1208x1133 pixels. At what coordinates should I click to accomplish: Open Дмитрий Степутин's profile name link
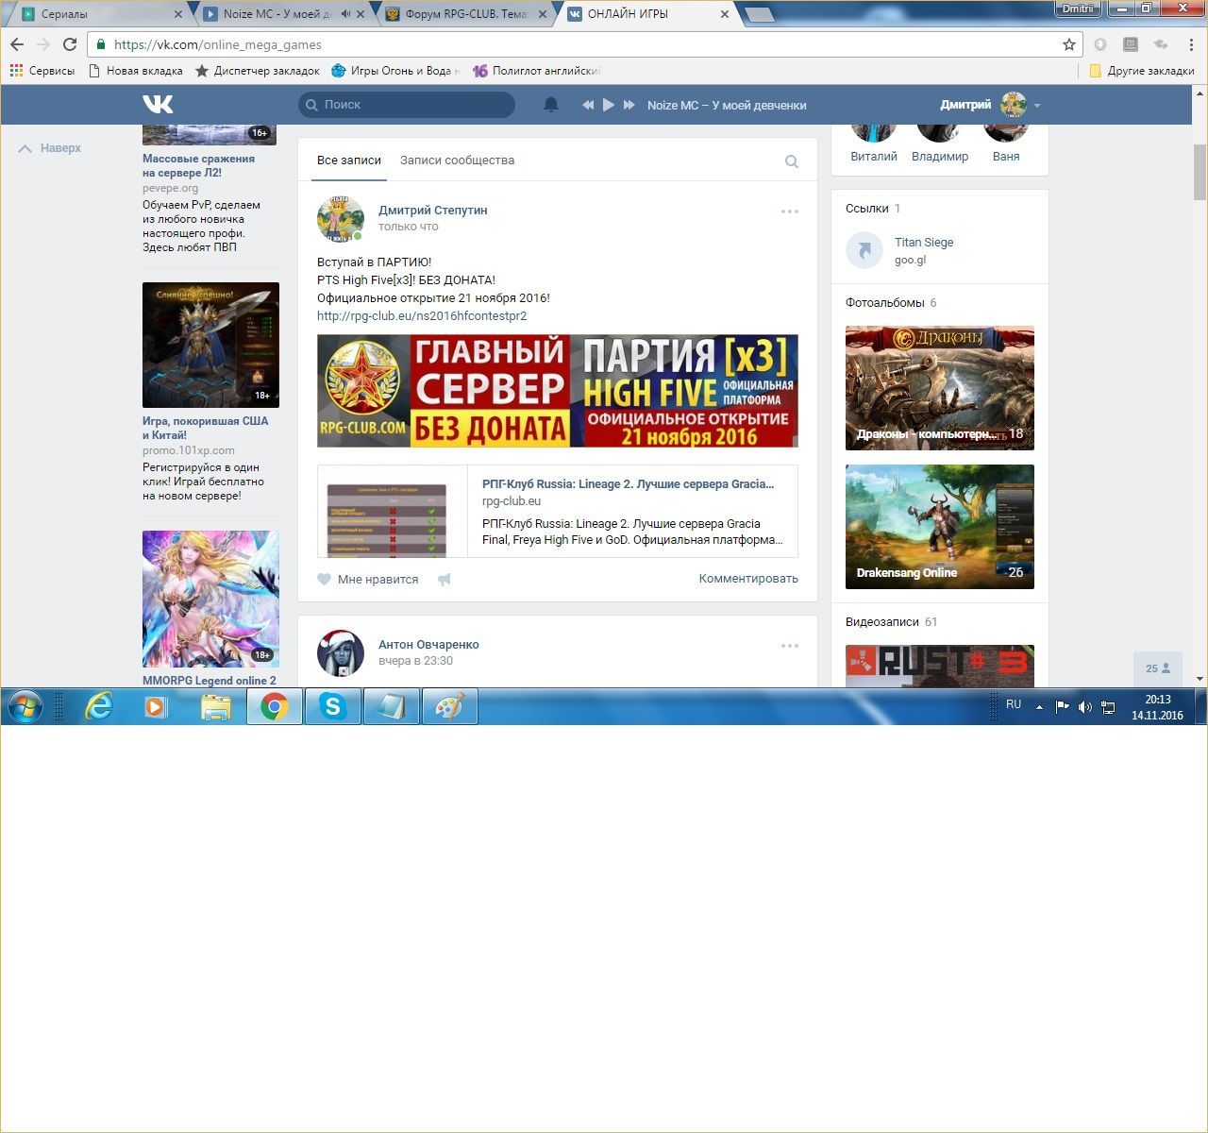coord(433,211)
